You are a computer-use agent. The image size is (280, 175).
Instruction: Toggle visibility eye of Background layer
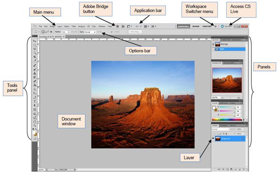[x=213, y=138]
